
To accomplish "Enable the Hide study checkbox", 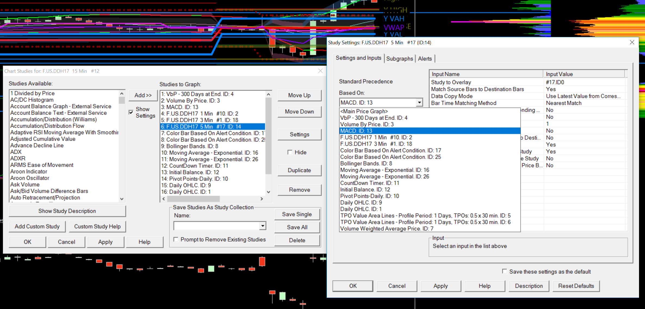I will pos(290,152).
